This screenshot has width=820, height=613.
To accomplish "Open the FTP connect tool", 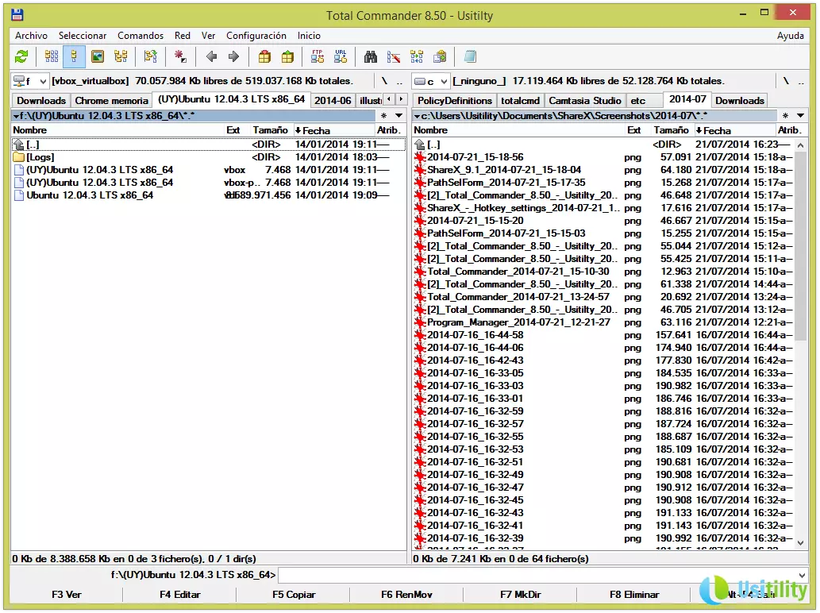I will click(x=318, y=56).
